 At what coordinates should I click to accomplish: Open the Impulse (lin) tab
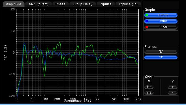[128, 4]
